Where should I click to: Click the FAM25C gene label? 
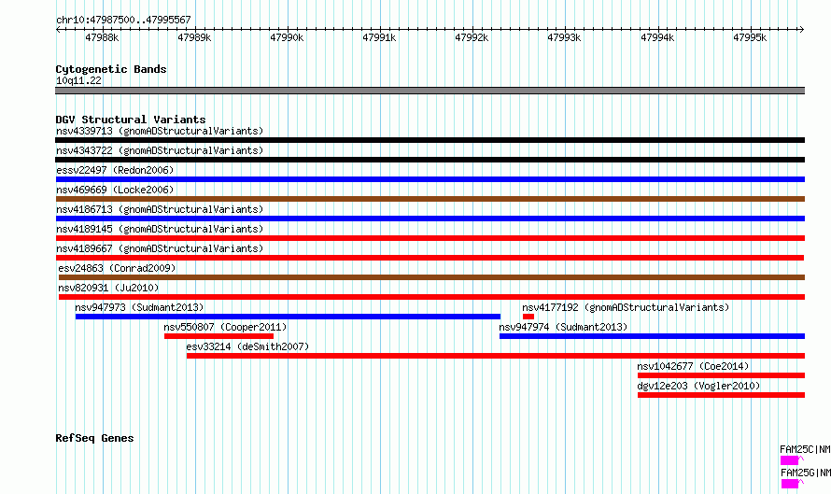(x=805, y=449)
